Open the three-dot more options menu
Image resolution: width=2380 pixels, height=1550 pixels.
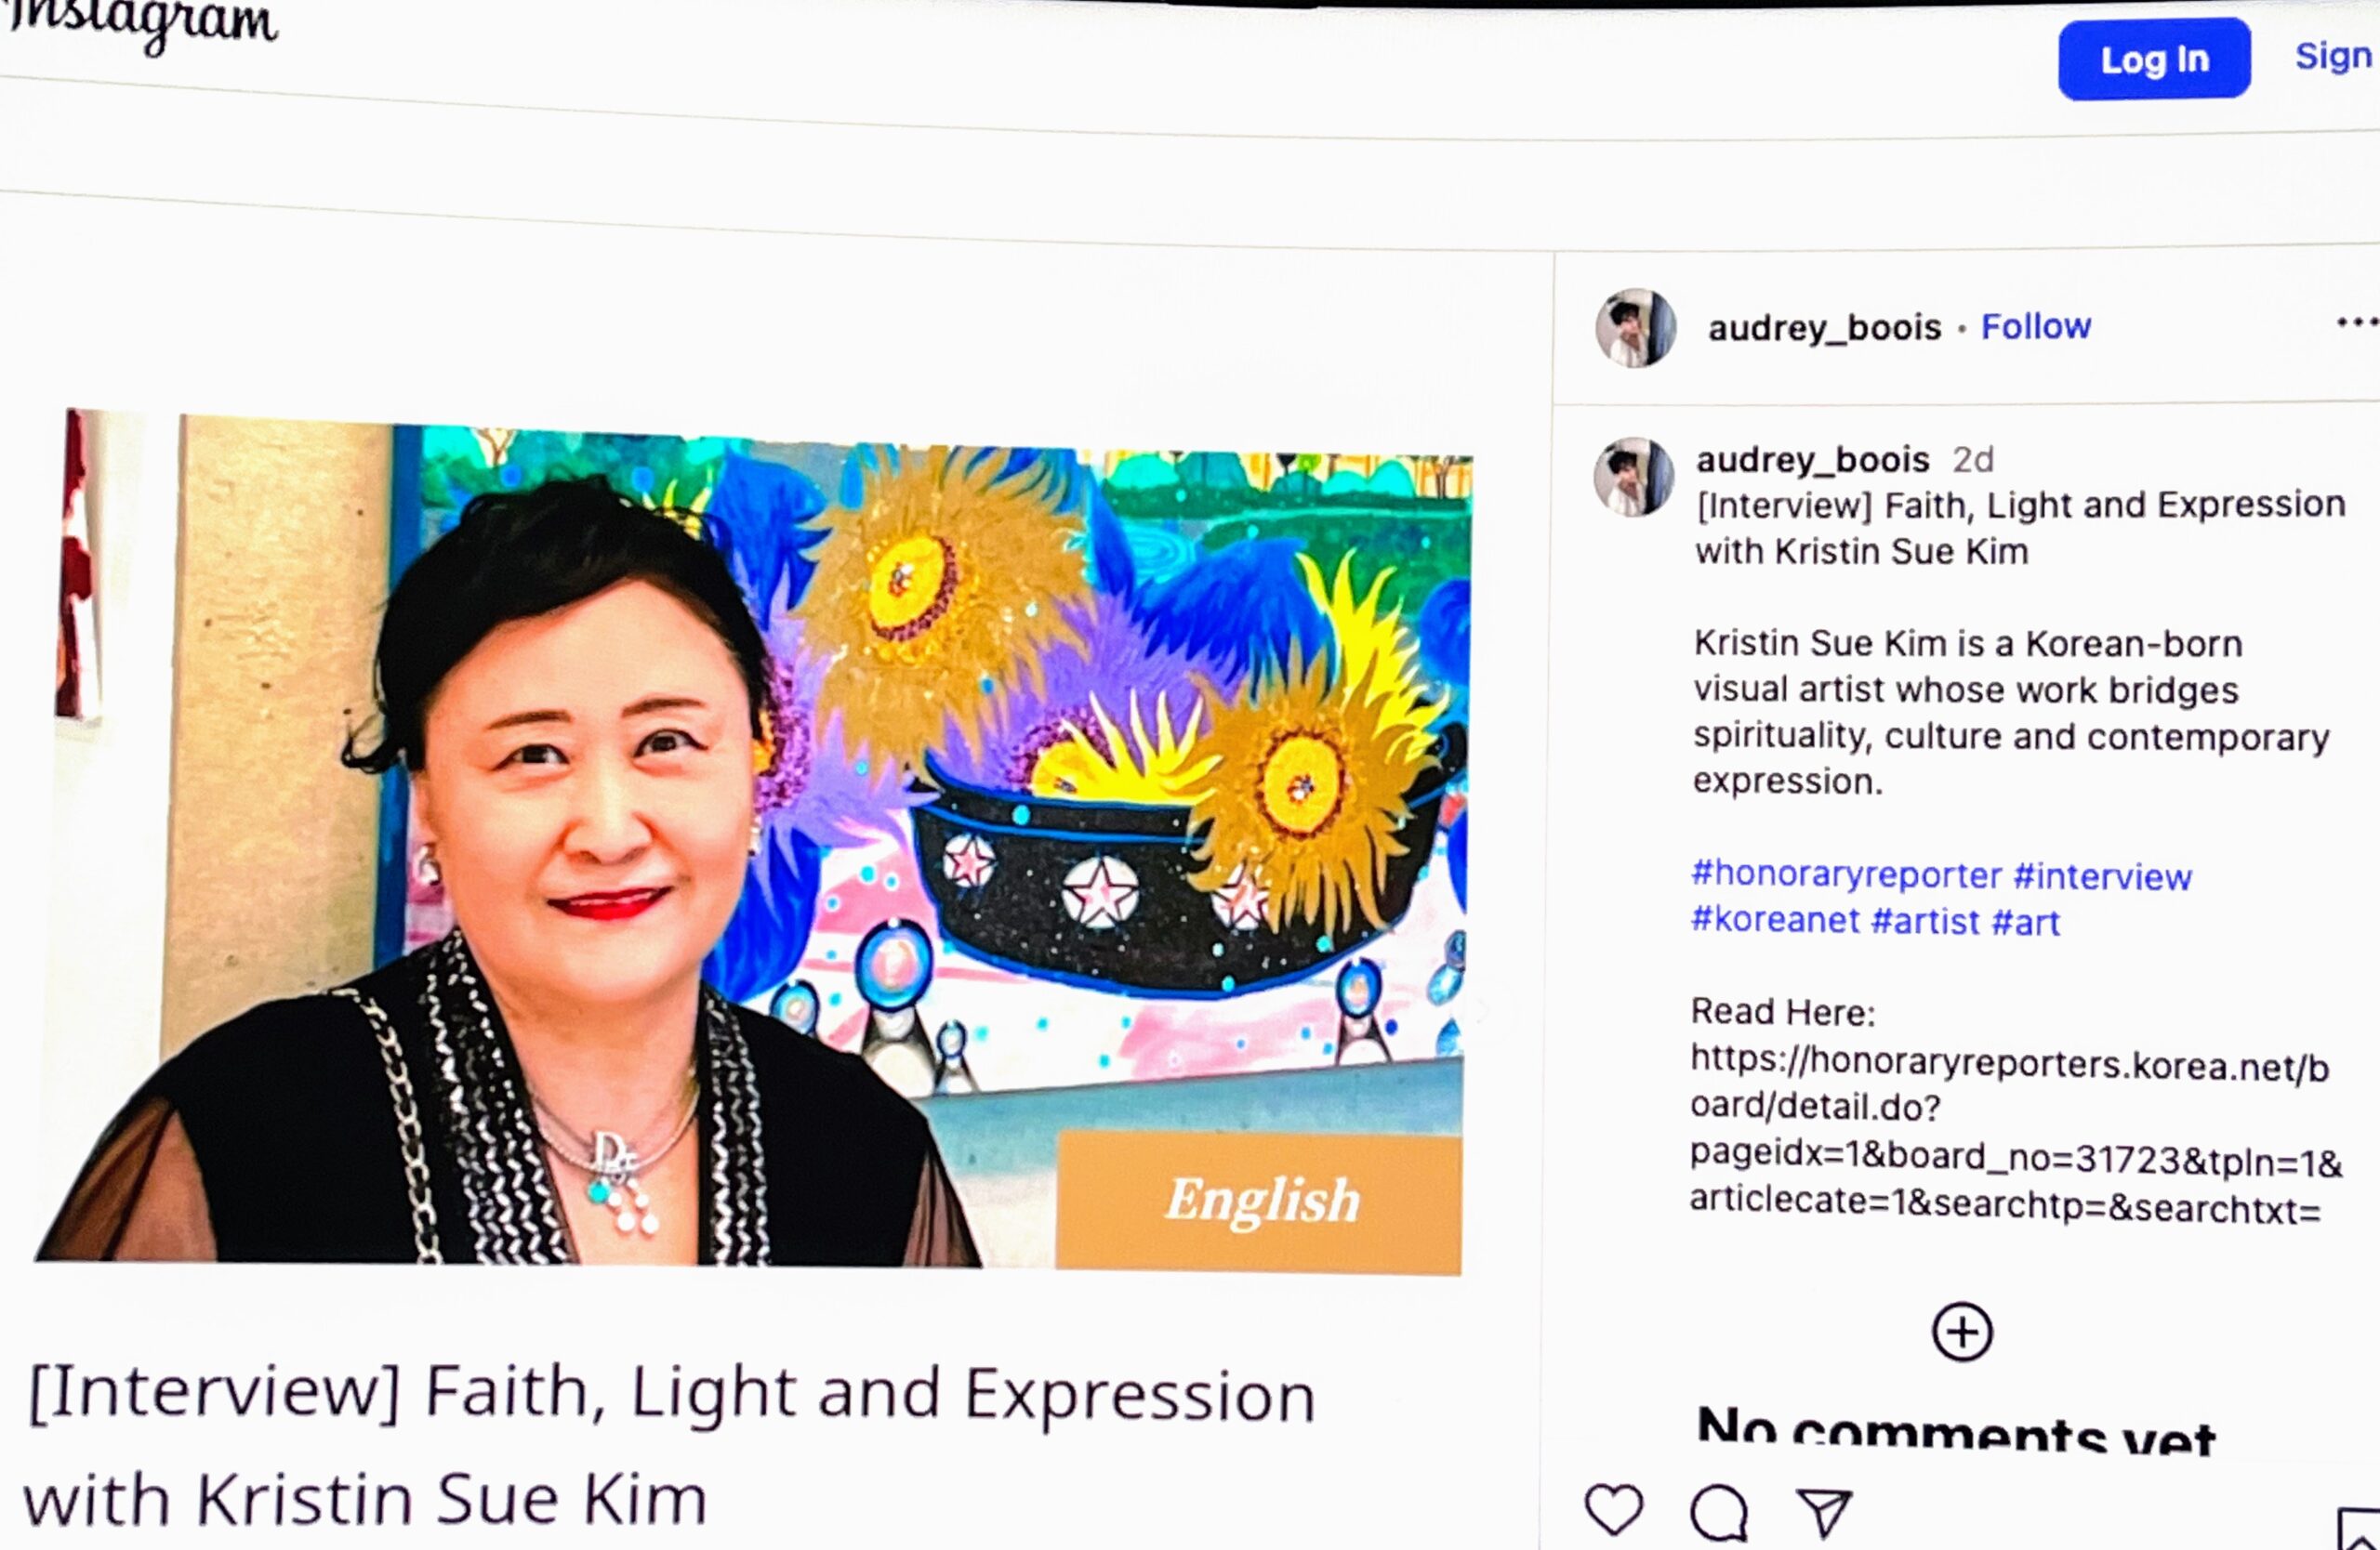pyautogui.click(x=2358, y=322)
